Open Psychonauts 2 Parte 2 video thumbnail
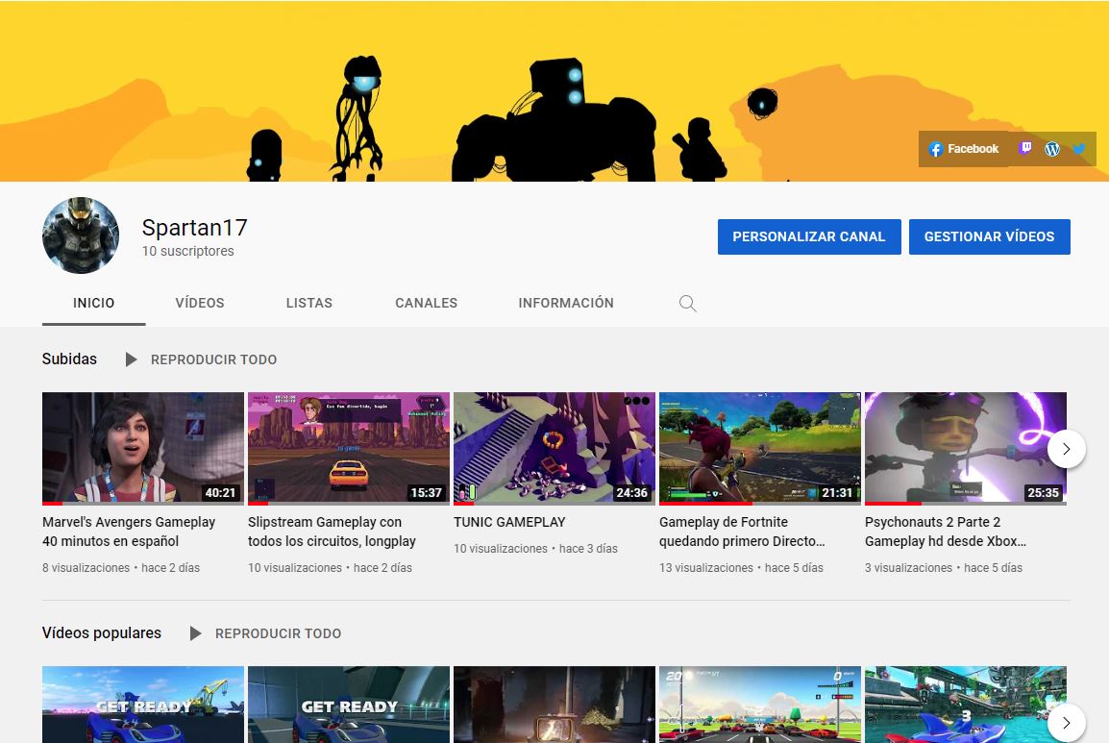 pyautogui.click(x=966, y=449)
